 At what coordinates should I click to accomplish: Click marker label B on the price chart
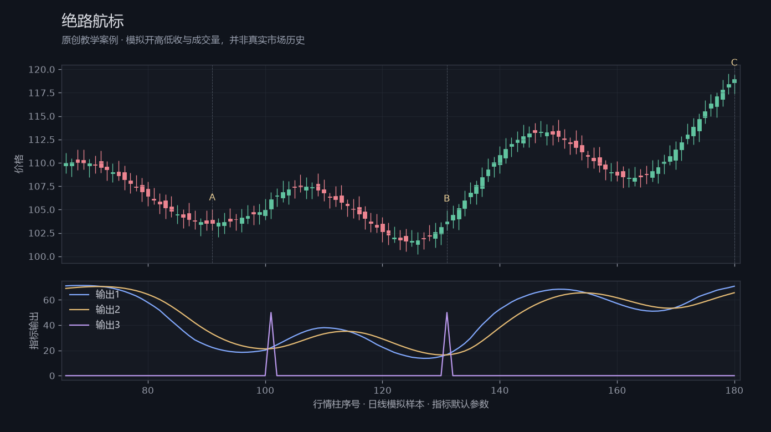446,198
